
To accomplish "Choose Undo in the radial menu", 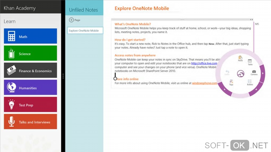I will [227, 73].
